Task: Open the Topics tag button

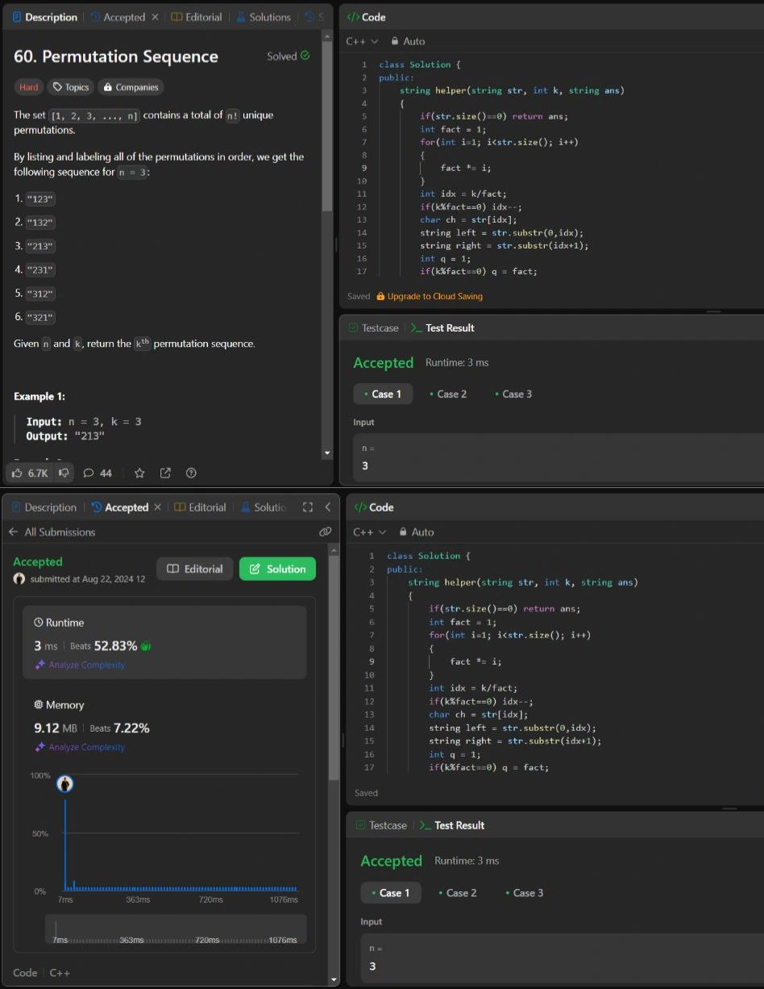Action: 71,87
